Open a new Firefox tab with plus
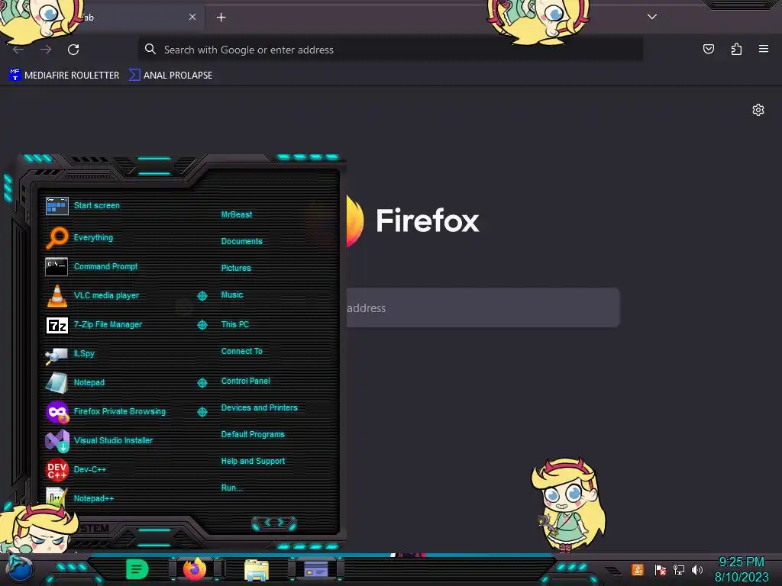Screen dimensions: 782x586 coord(221,18)
